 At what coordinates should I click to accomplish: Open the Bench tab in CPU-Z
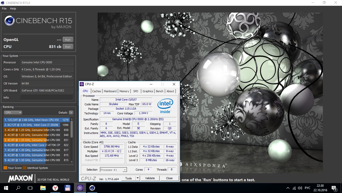tap(160, 91)
